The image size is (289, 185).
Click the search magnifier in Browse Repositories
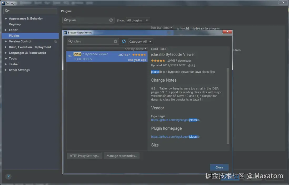pos(71,41)
